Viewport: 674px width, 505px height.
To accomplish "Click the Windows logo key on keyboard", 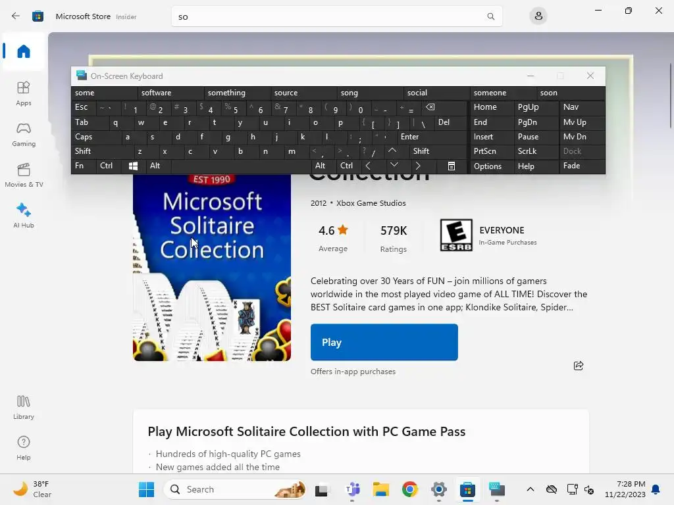I will pos(133,166).
